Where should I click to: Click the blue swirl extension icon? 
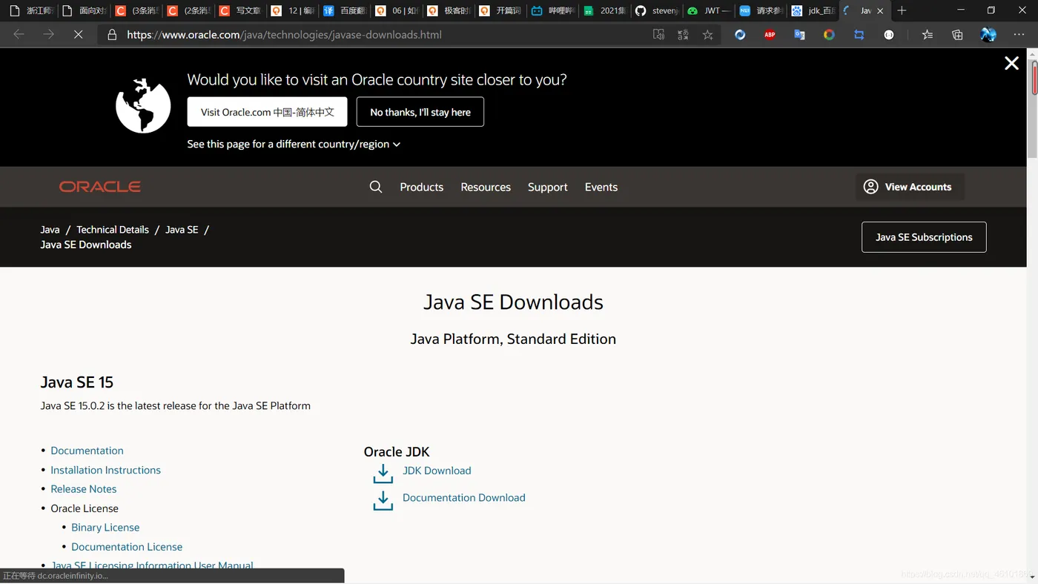pos(740,35)
